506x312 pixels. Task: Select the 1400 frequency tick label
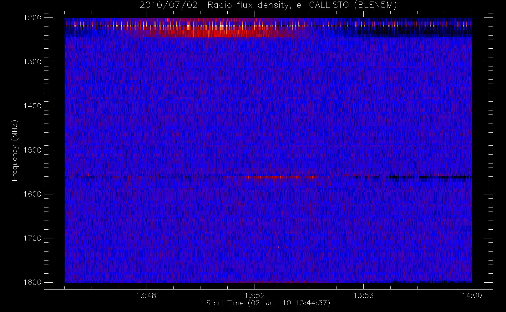click(x=33, y=106)
